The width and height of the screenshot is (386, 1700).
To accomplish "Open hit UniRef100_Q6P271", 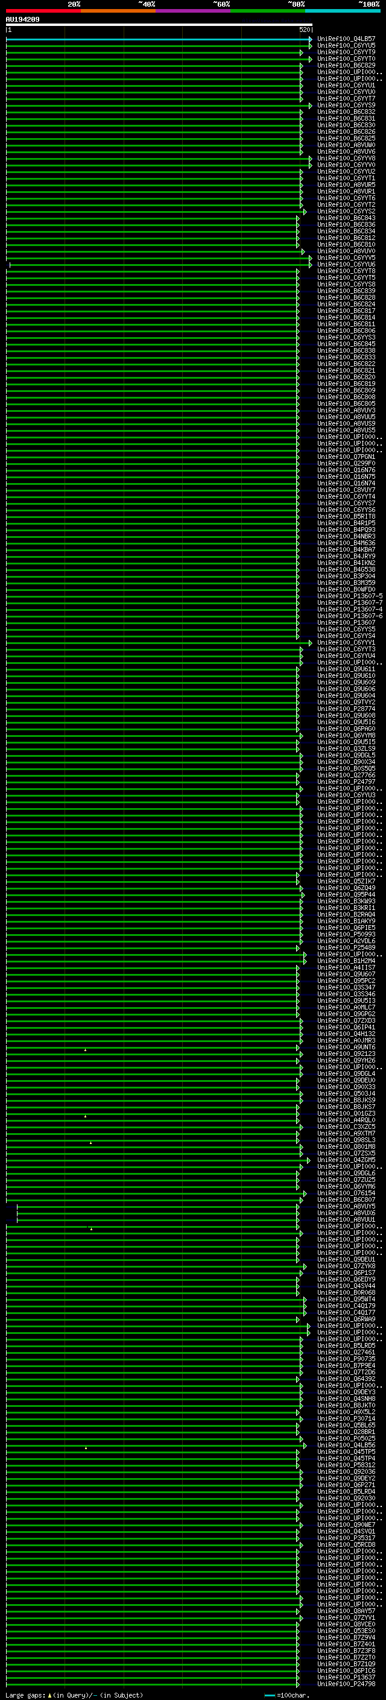I will (x=346, y=1485).
